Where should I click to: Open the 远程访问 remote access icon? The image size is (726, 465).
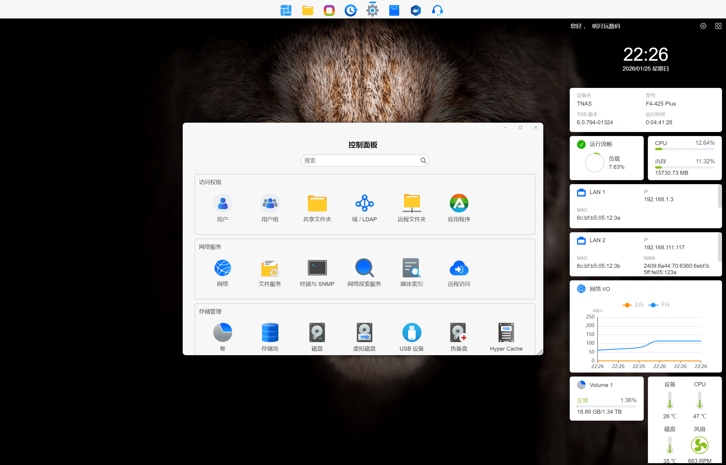click(459, 268)
